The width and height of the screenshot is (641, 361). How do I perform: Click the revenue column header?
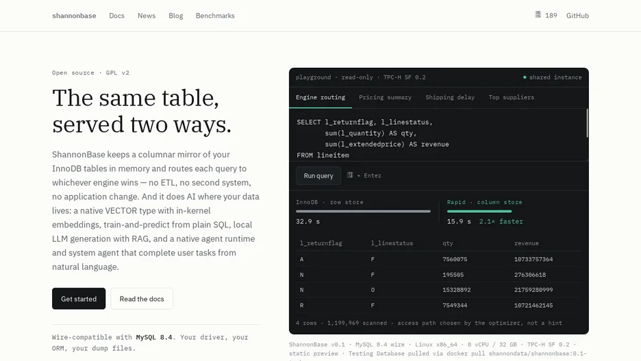pyautogui.click(x=526, y=243)
